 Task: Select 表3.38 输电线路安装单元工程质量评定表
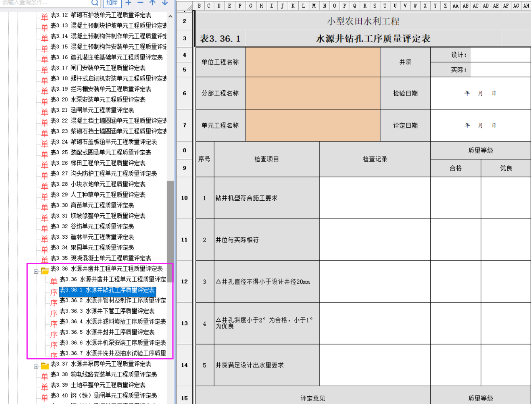pos(104,374)
